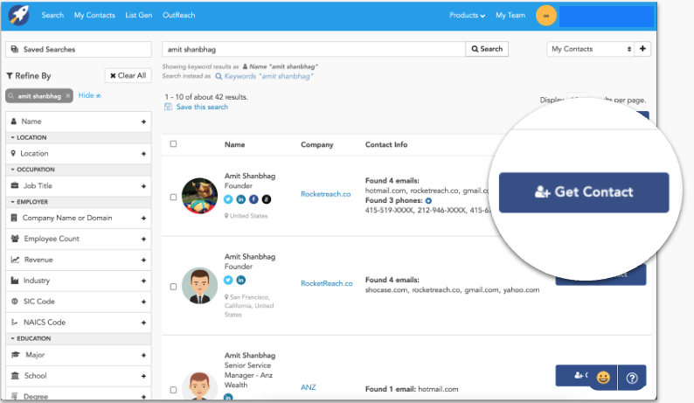The width and height of the screenshot is (694, 403).
Task: Open Facebook icon for first Amit Shanbhag
Action: point(253,199)
